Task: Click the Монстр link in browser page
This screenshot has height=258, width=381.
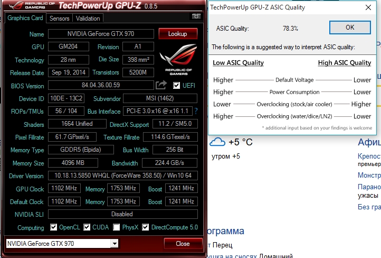Action: click(369, 175)
